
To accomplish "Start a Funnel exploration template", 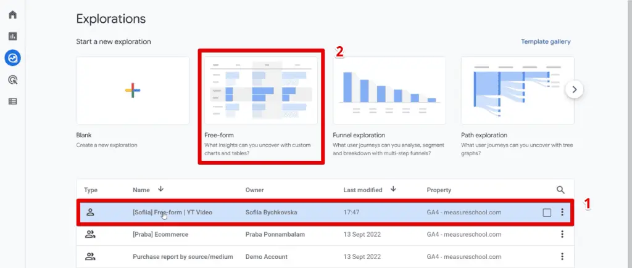I will tap(389, 91).
